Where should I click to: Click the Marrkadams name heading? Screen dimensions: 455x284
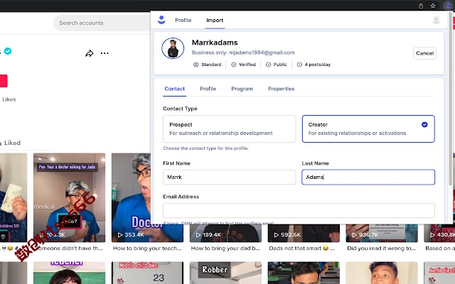click(x=215, y=43)
